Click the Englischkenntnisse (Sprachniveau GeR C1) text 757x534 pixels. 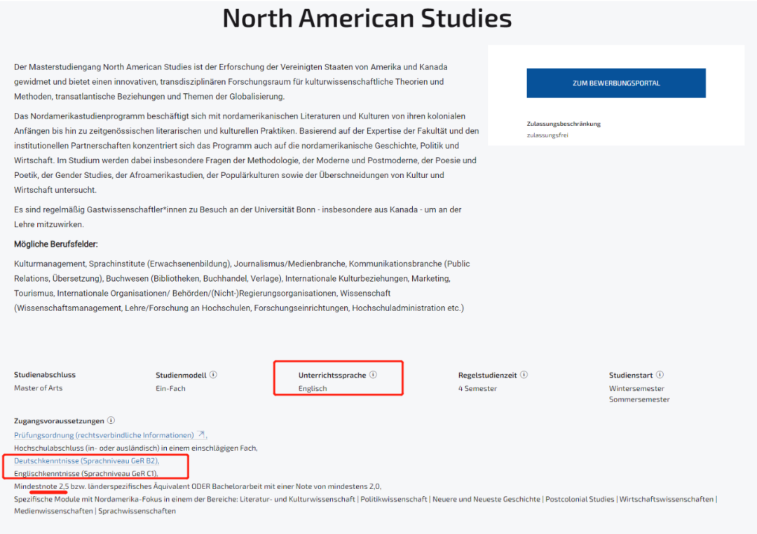pyautogui.click(x=86, y=474)
